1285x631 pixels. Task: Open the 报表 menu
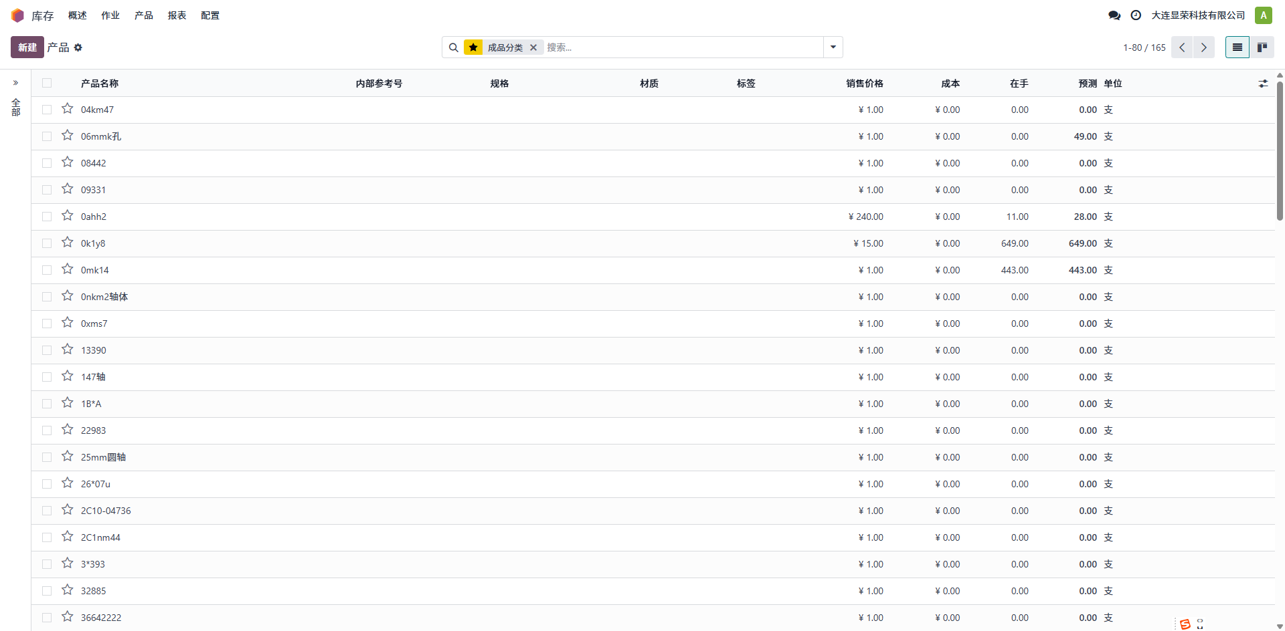[177, 15]
